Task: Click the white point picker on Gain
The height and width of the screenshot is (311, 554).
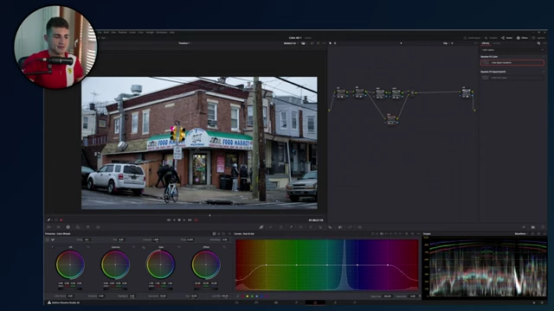Action: click(144, 247)
